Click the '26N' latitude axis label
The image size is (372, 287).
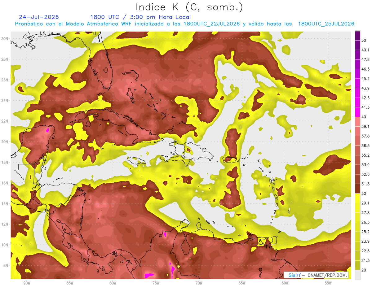point(5,80)
